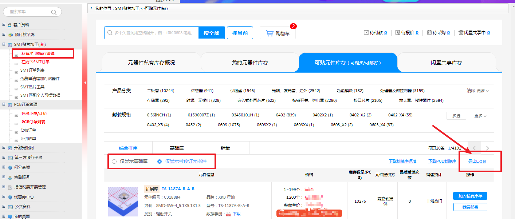Image resolution: width=515 pixels, height=219 pixels.
Task: Expand more product categories
Action: pyautogui.click(x=483, y=91)
